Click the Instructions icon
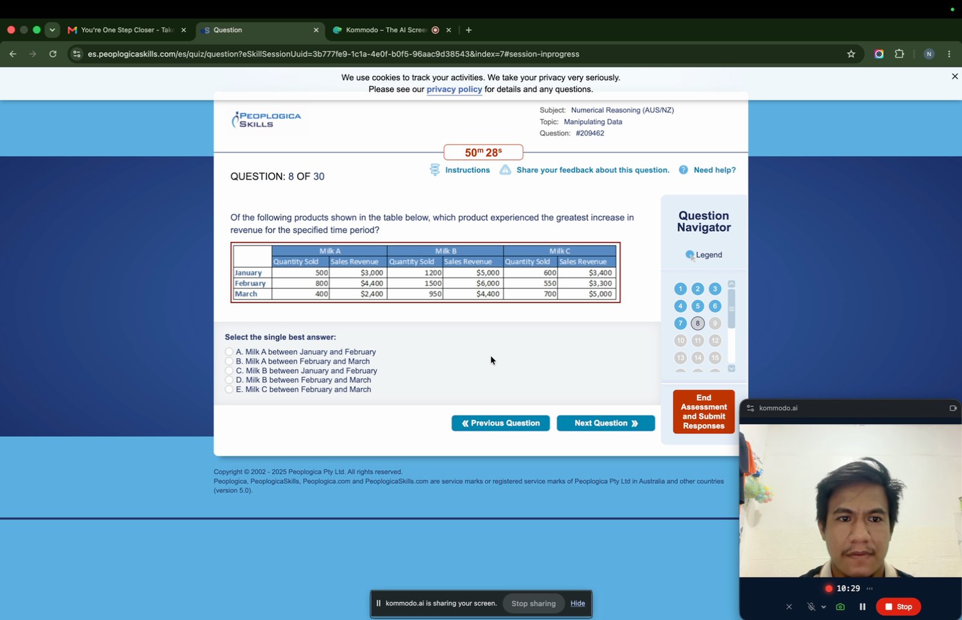This screenshot has width=962, height=620. pos(435,170)
